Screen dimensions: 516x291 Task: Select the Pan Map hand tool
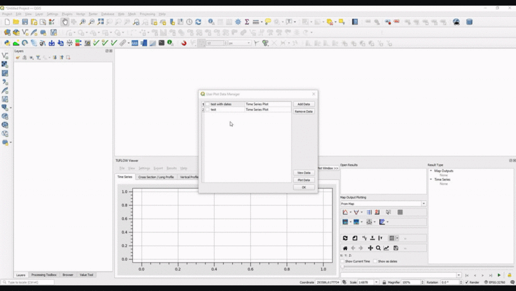(x=65, y=22)
